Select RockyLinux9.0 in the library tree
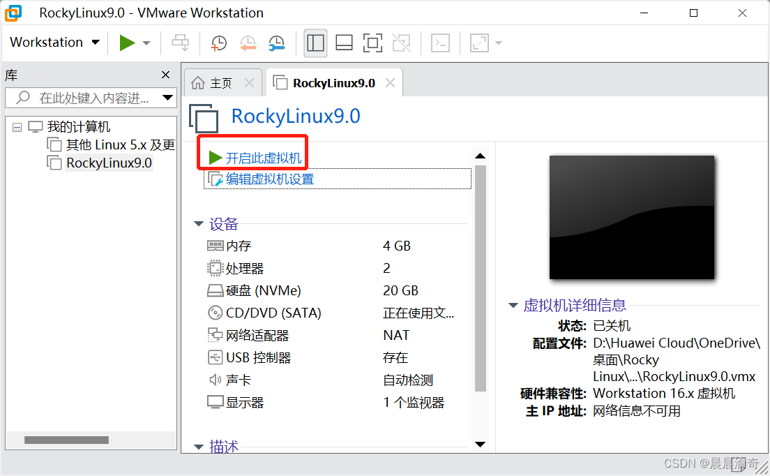 pos(109,163)
